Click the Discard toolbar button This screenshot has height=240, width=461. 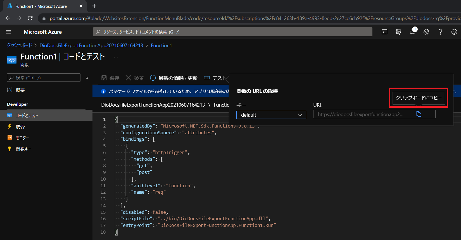135,78
